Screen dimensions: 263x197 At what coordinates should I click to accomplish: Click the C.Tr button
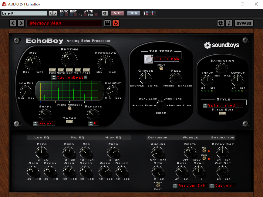coord(117,13)
